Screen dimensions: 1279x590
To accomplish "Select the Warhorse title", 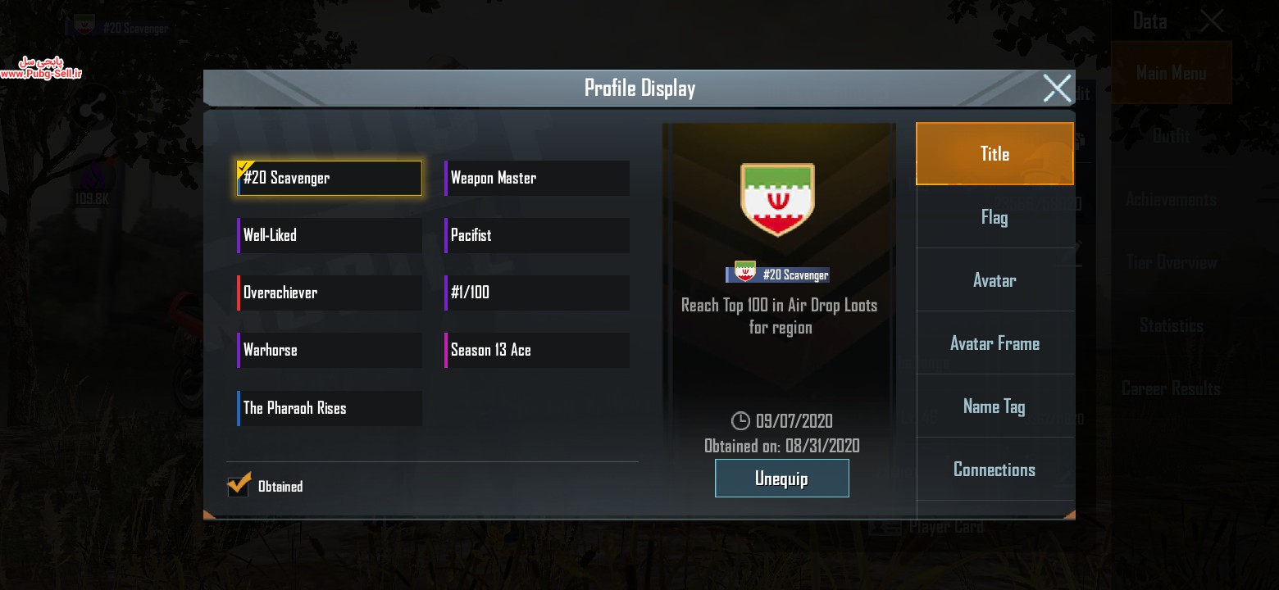I will tap(330, 350).
